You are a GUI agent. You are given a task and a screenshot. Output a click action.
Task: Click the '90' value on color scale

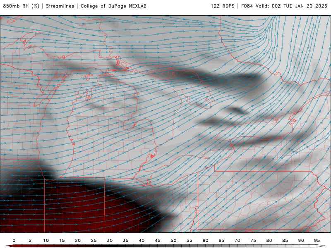tap(301, 241)
